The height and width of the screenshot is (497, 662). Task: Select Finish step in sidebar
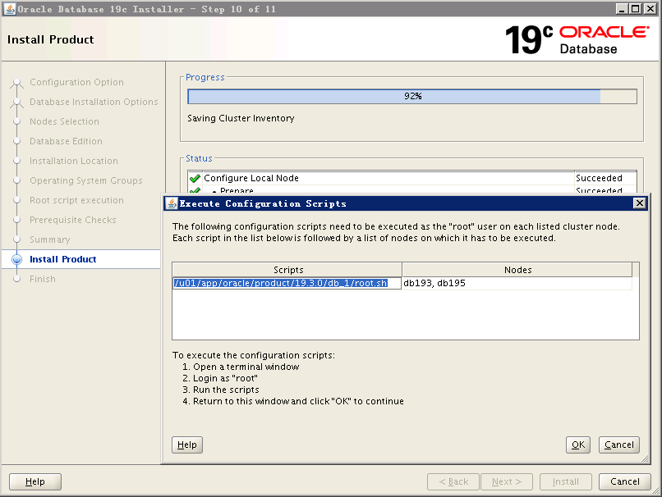[42, 279]
